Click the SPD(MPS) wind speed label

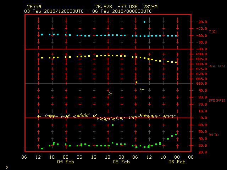tap(217, 101)
